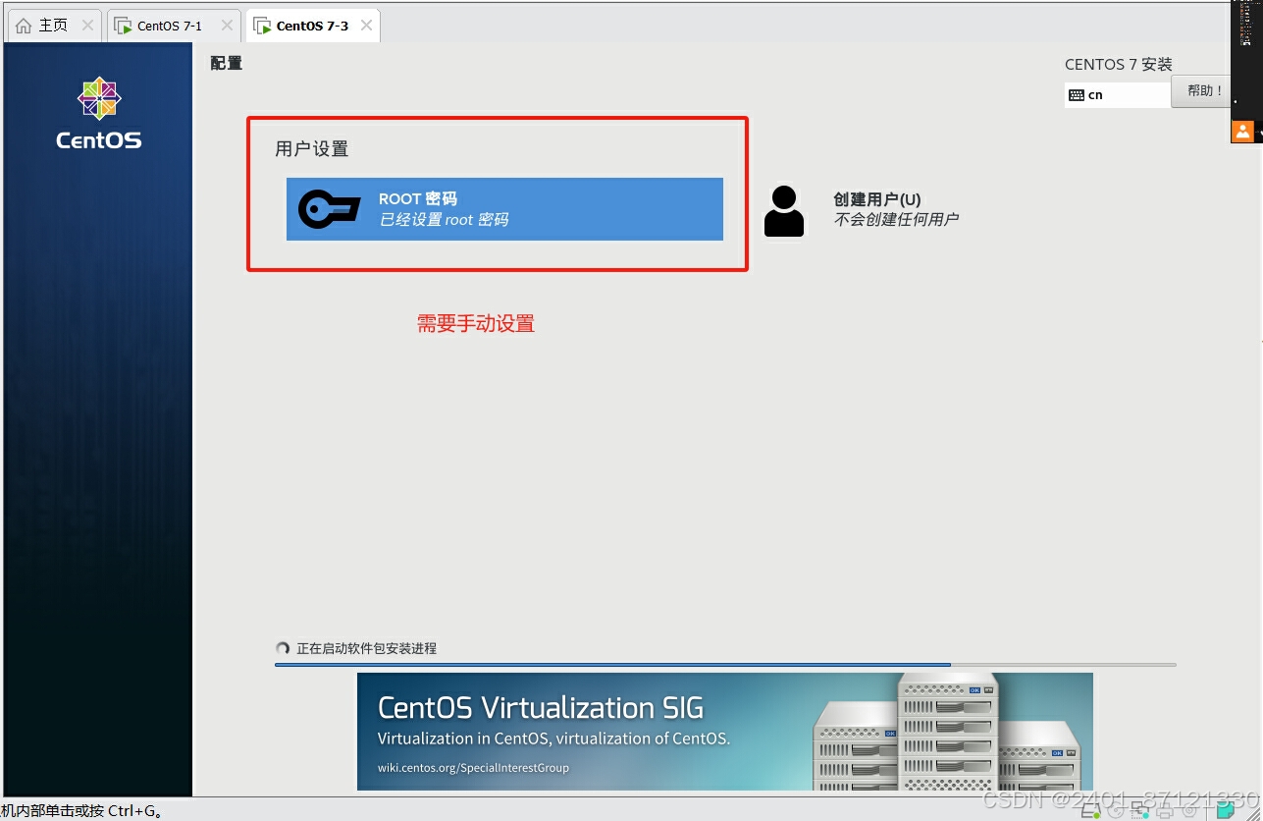Click the CentOS logo in sidebar

(98, 114)
